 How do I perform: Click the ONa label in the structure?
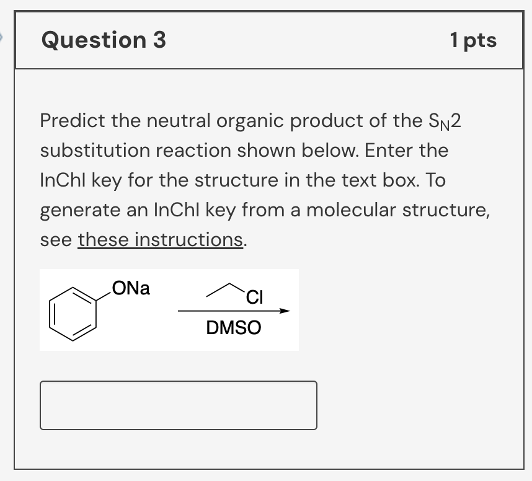coord(130,288)
